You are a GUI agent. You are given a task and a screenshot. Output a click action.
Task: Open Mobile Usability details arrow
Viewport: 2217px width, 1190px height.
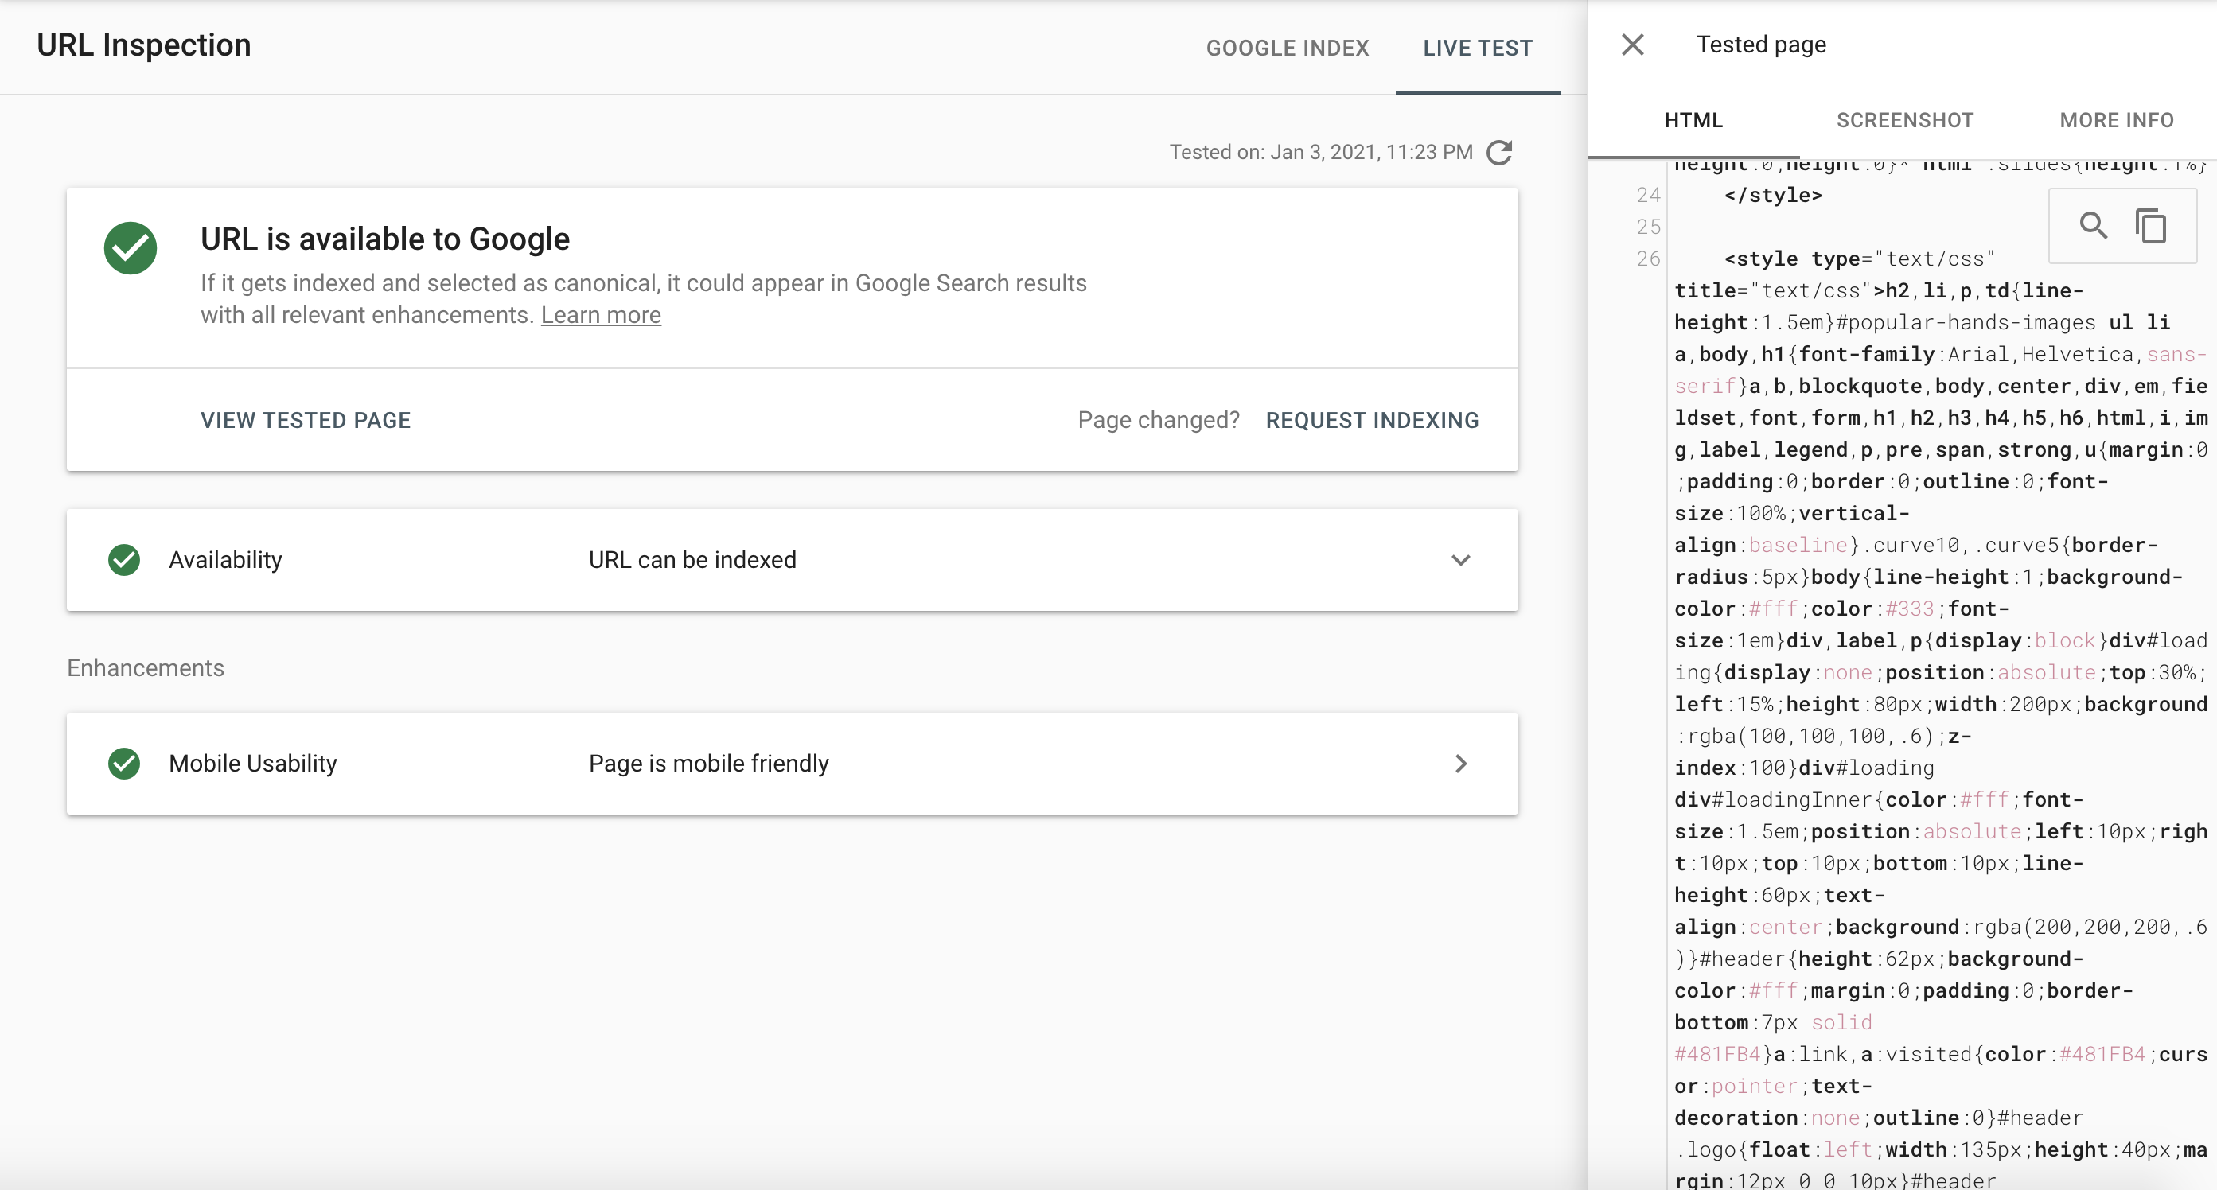pyautogui.click(x=1460, y=763)
